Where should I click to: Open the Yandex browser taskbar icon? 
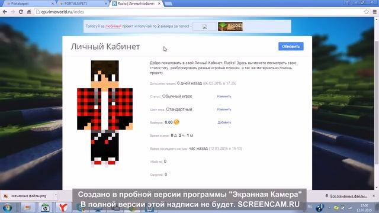63,208
